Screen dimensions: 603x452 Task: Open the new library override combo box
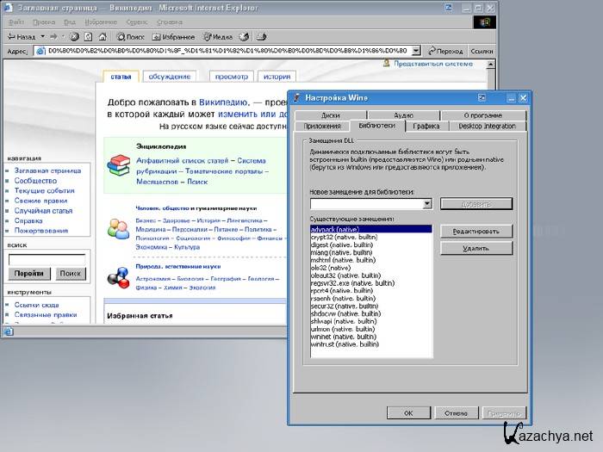371,204
